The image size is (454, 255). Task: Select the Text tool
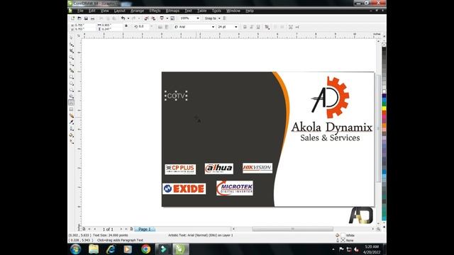[x=71, y=103]
